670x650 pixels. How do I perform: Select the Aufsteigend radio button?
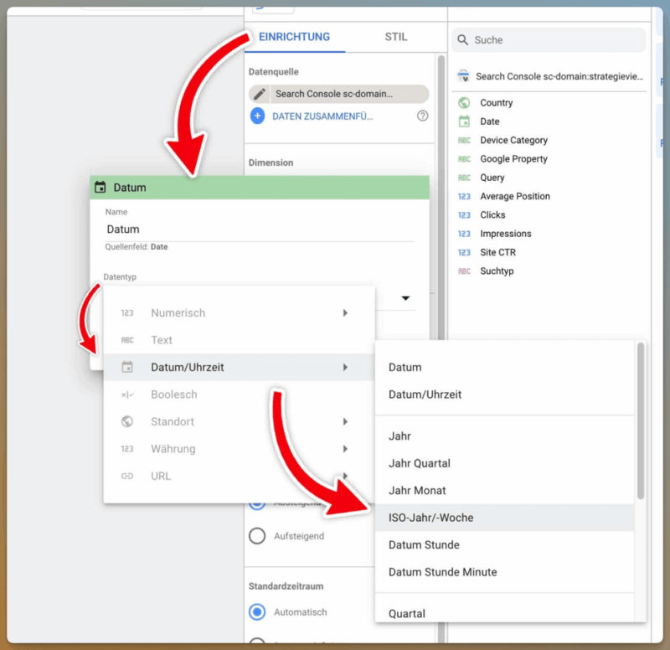(258, 536)
